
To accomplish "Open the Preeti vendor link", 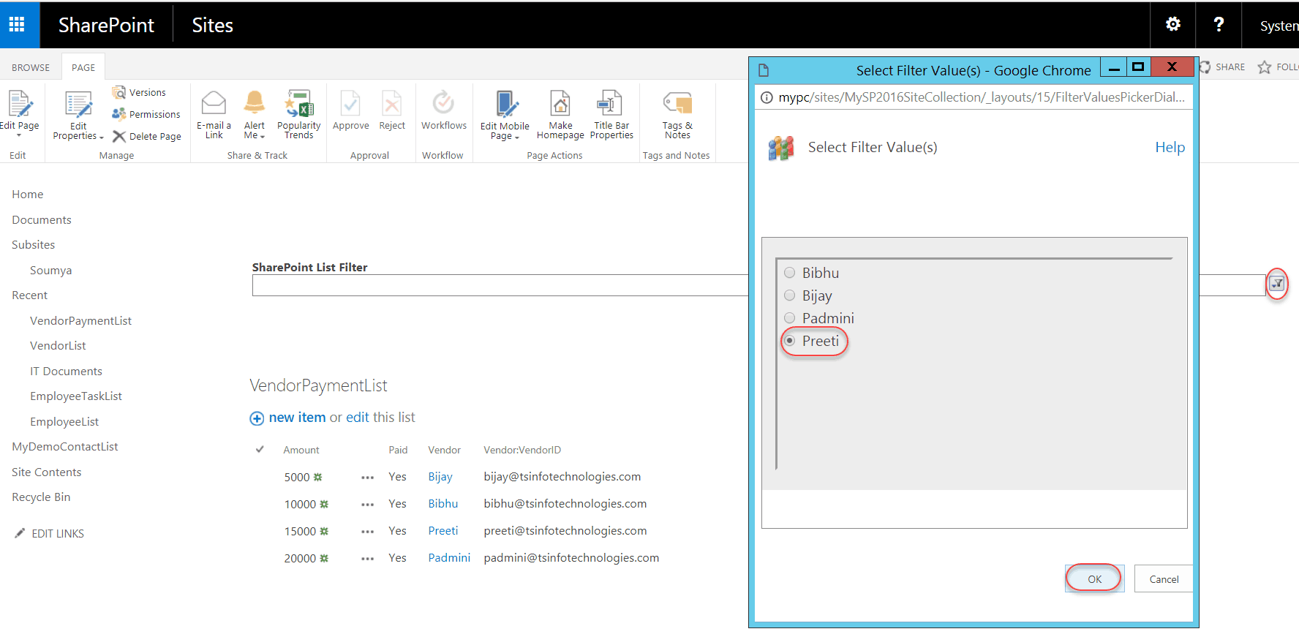I will (443, 530).
